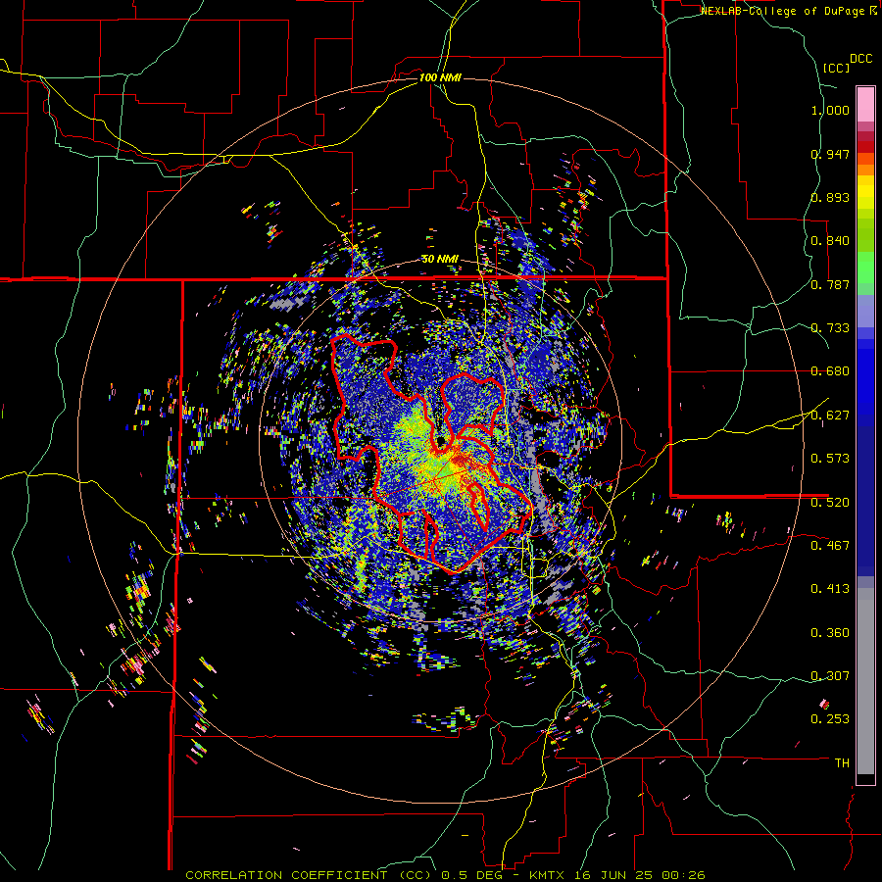Click the 0.360 legend value
The width and height of the screenshot is (882, 882).
(x=830, y=633)
